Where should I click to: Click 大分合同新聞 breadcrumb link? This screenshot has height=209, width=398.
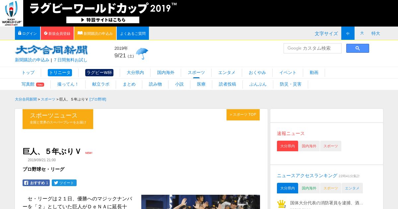(26, 99)
